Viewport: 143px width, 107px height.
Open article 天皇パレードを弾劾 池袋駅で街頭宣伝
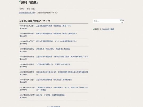[x=50, y=95]
